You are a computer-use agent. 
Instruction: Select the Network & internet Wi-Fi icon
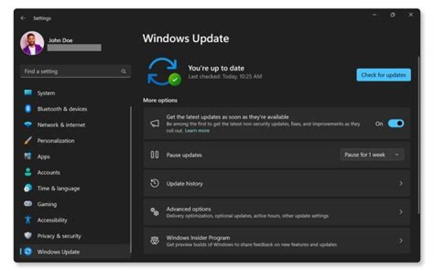tap(28, 125)
